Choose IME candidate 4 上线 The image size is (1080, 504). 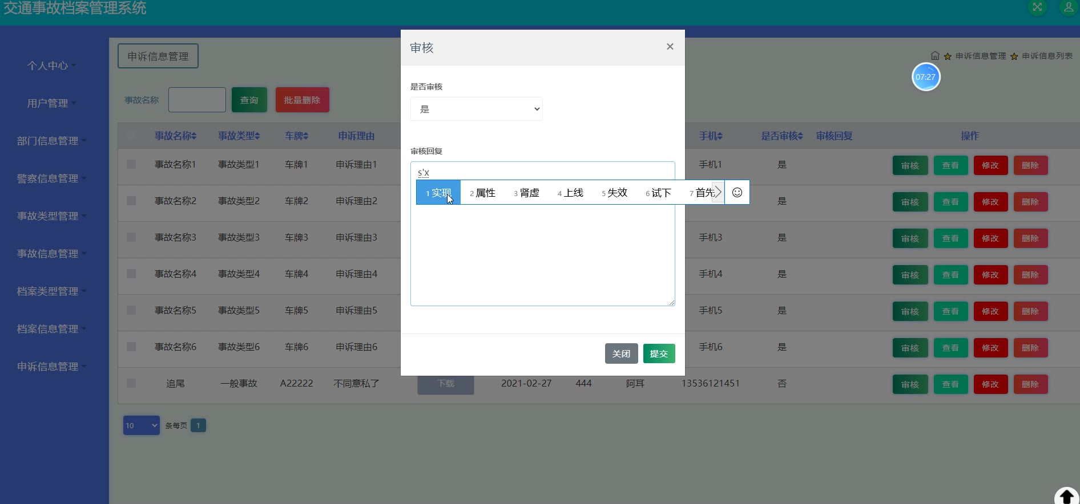coord(570,193)
